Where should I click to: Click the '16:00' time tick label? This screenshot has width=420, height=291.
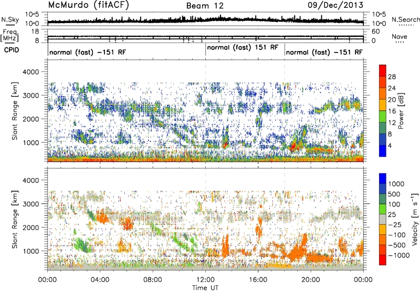[x=258, y=280]
